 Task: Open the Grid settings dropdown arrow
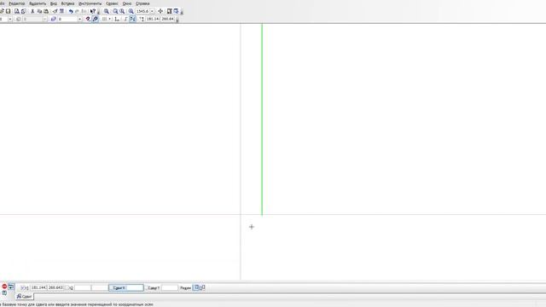[x=110, y=19]
